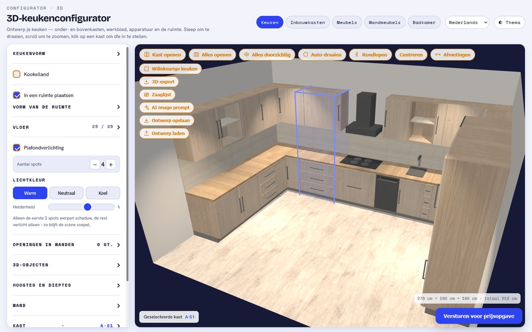The image size is (532, 332).
Task: Generate a Willekeurige keuken
Action: click(x=170, y=69)
